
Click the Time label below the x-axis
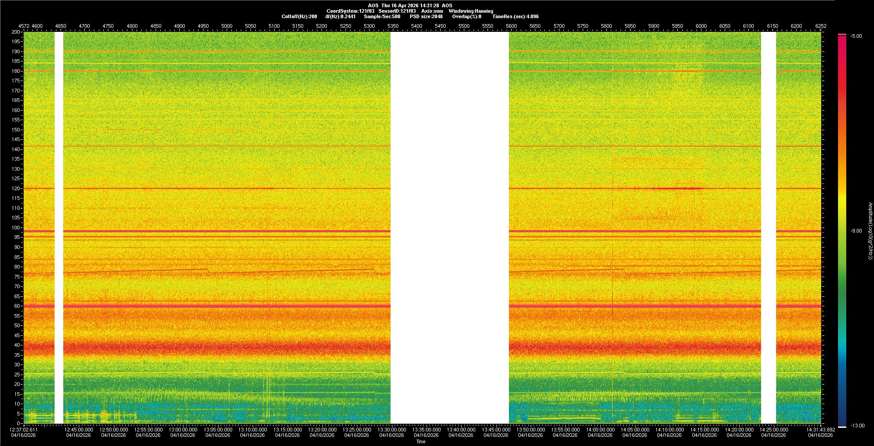[421, 441]
